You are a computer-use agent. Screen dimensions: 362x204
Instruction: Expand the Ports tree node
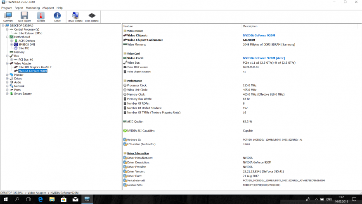tap(7, 90)
